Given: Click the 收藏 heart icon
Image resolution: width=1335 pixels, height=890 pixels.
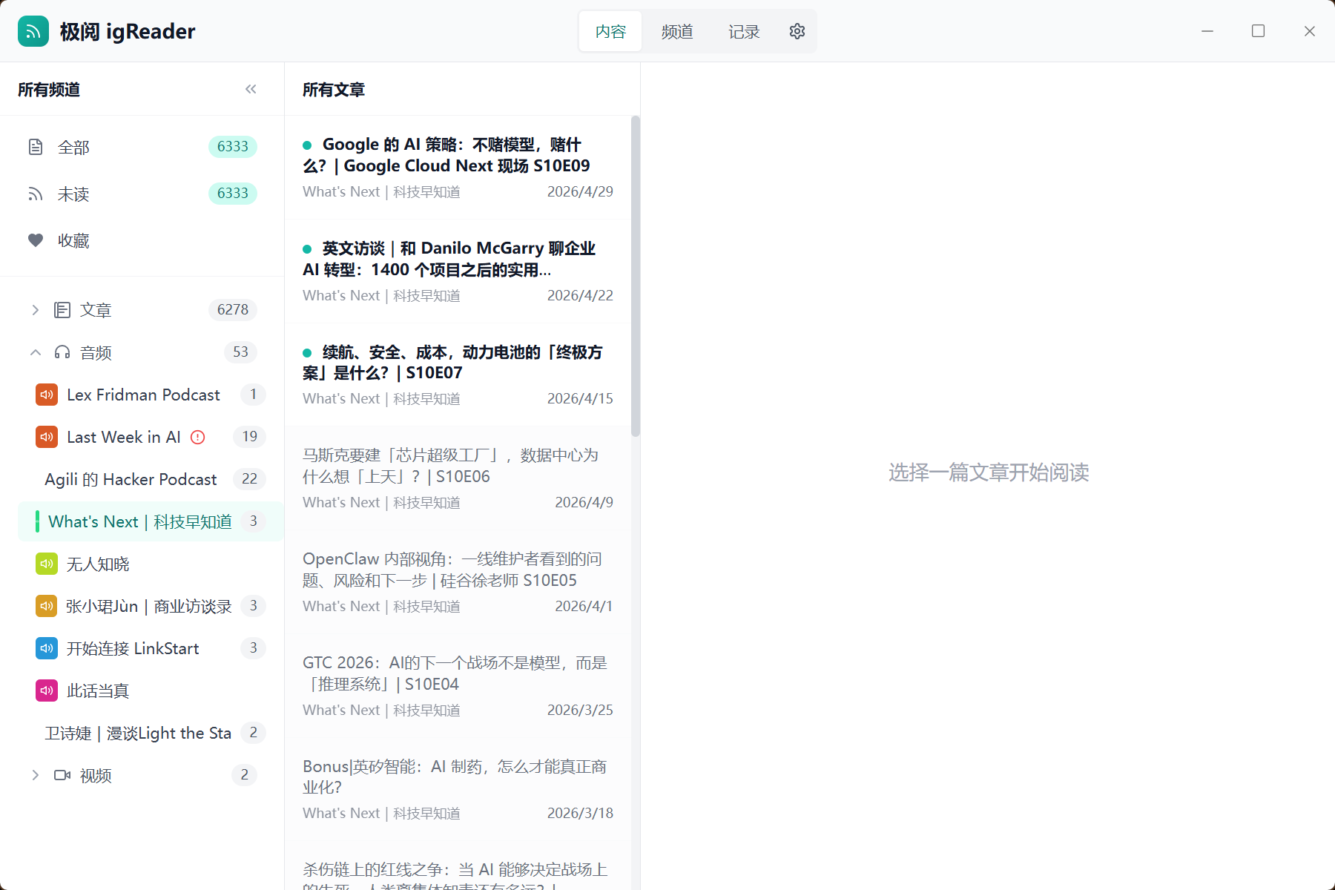Looking at the screenshot, I should (x=36, y=240).
